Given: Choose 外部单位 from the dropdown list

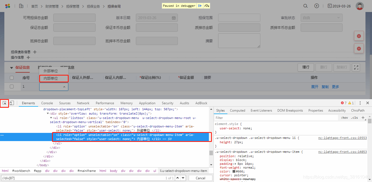Looking at the screenshot, I should pyautogui.click(x=51, y=71).
